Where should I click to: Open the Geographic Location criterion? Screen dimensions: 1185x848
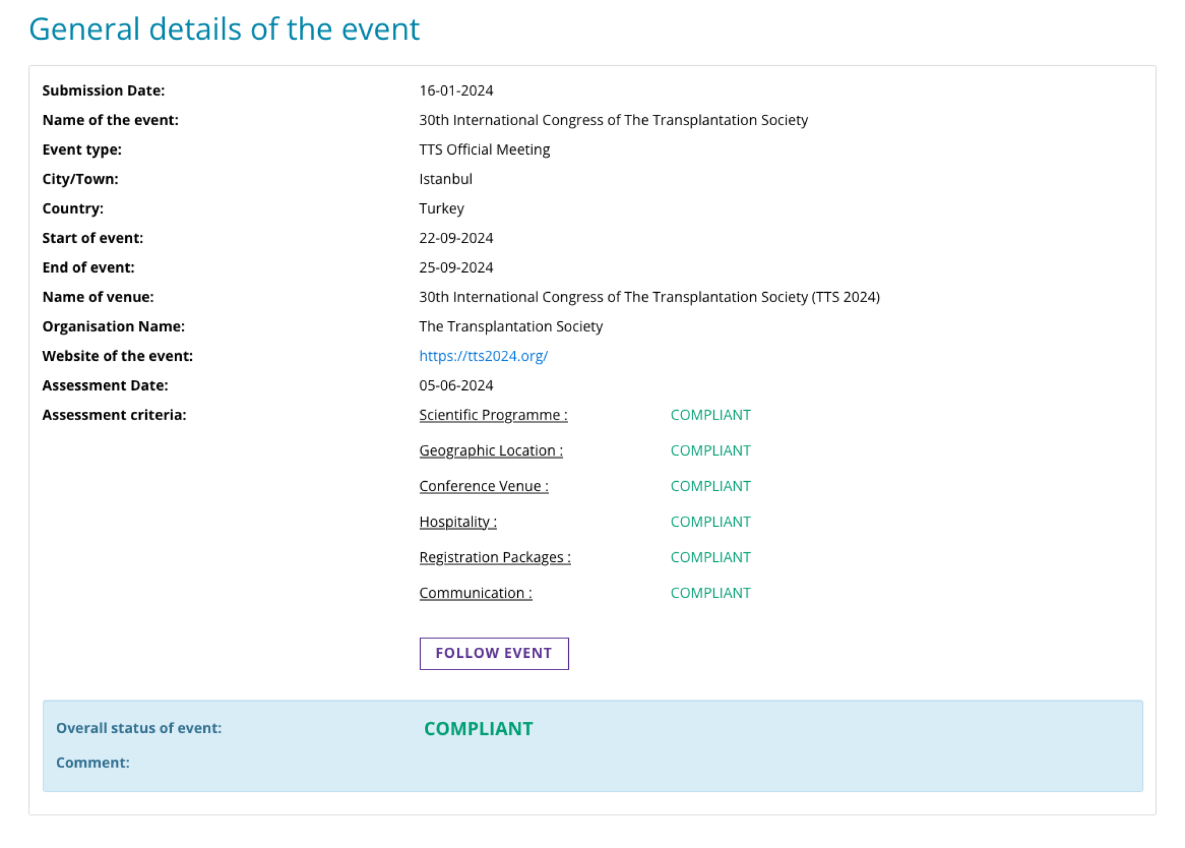(491, 450)
